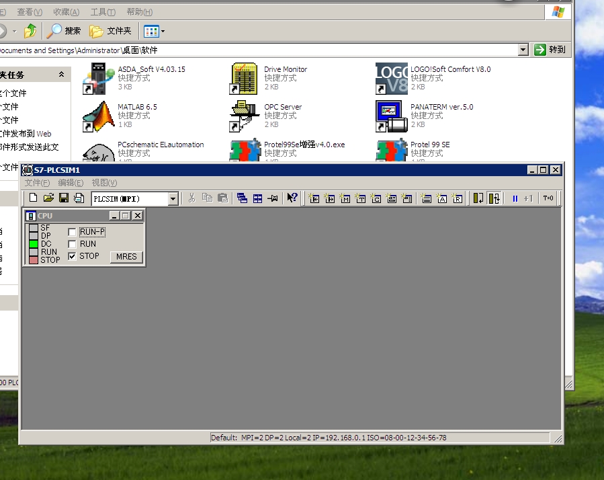The width and height of the screenshot is (604, 480).
Task: Select the PCschematic ELautomation shortcut
Action: point(143,149)
